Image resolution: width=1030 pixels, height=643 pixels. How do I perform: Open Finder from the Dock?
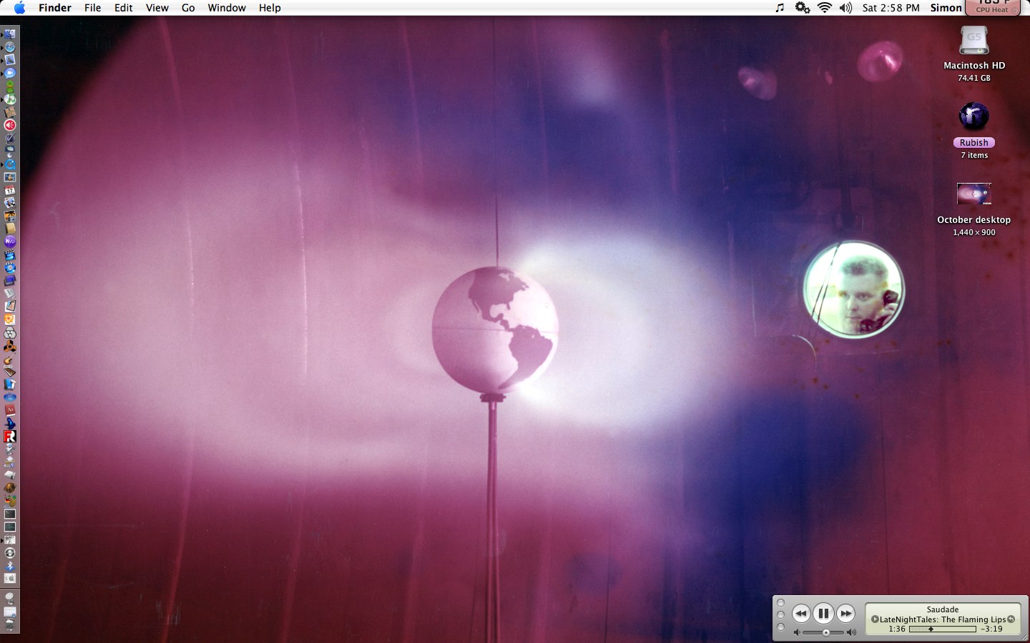(9, 34)
